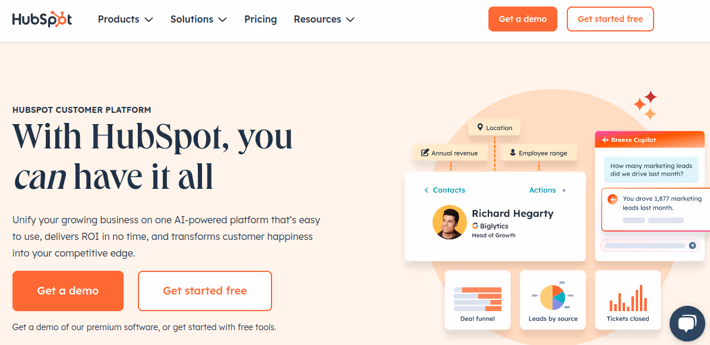Click Get started free in the header
The width and height of the screenshot is (710, 345).
(610, 19)
